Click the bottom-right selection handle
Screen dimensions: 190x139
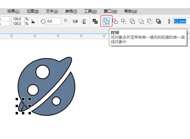[30, 113]
